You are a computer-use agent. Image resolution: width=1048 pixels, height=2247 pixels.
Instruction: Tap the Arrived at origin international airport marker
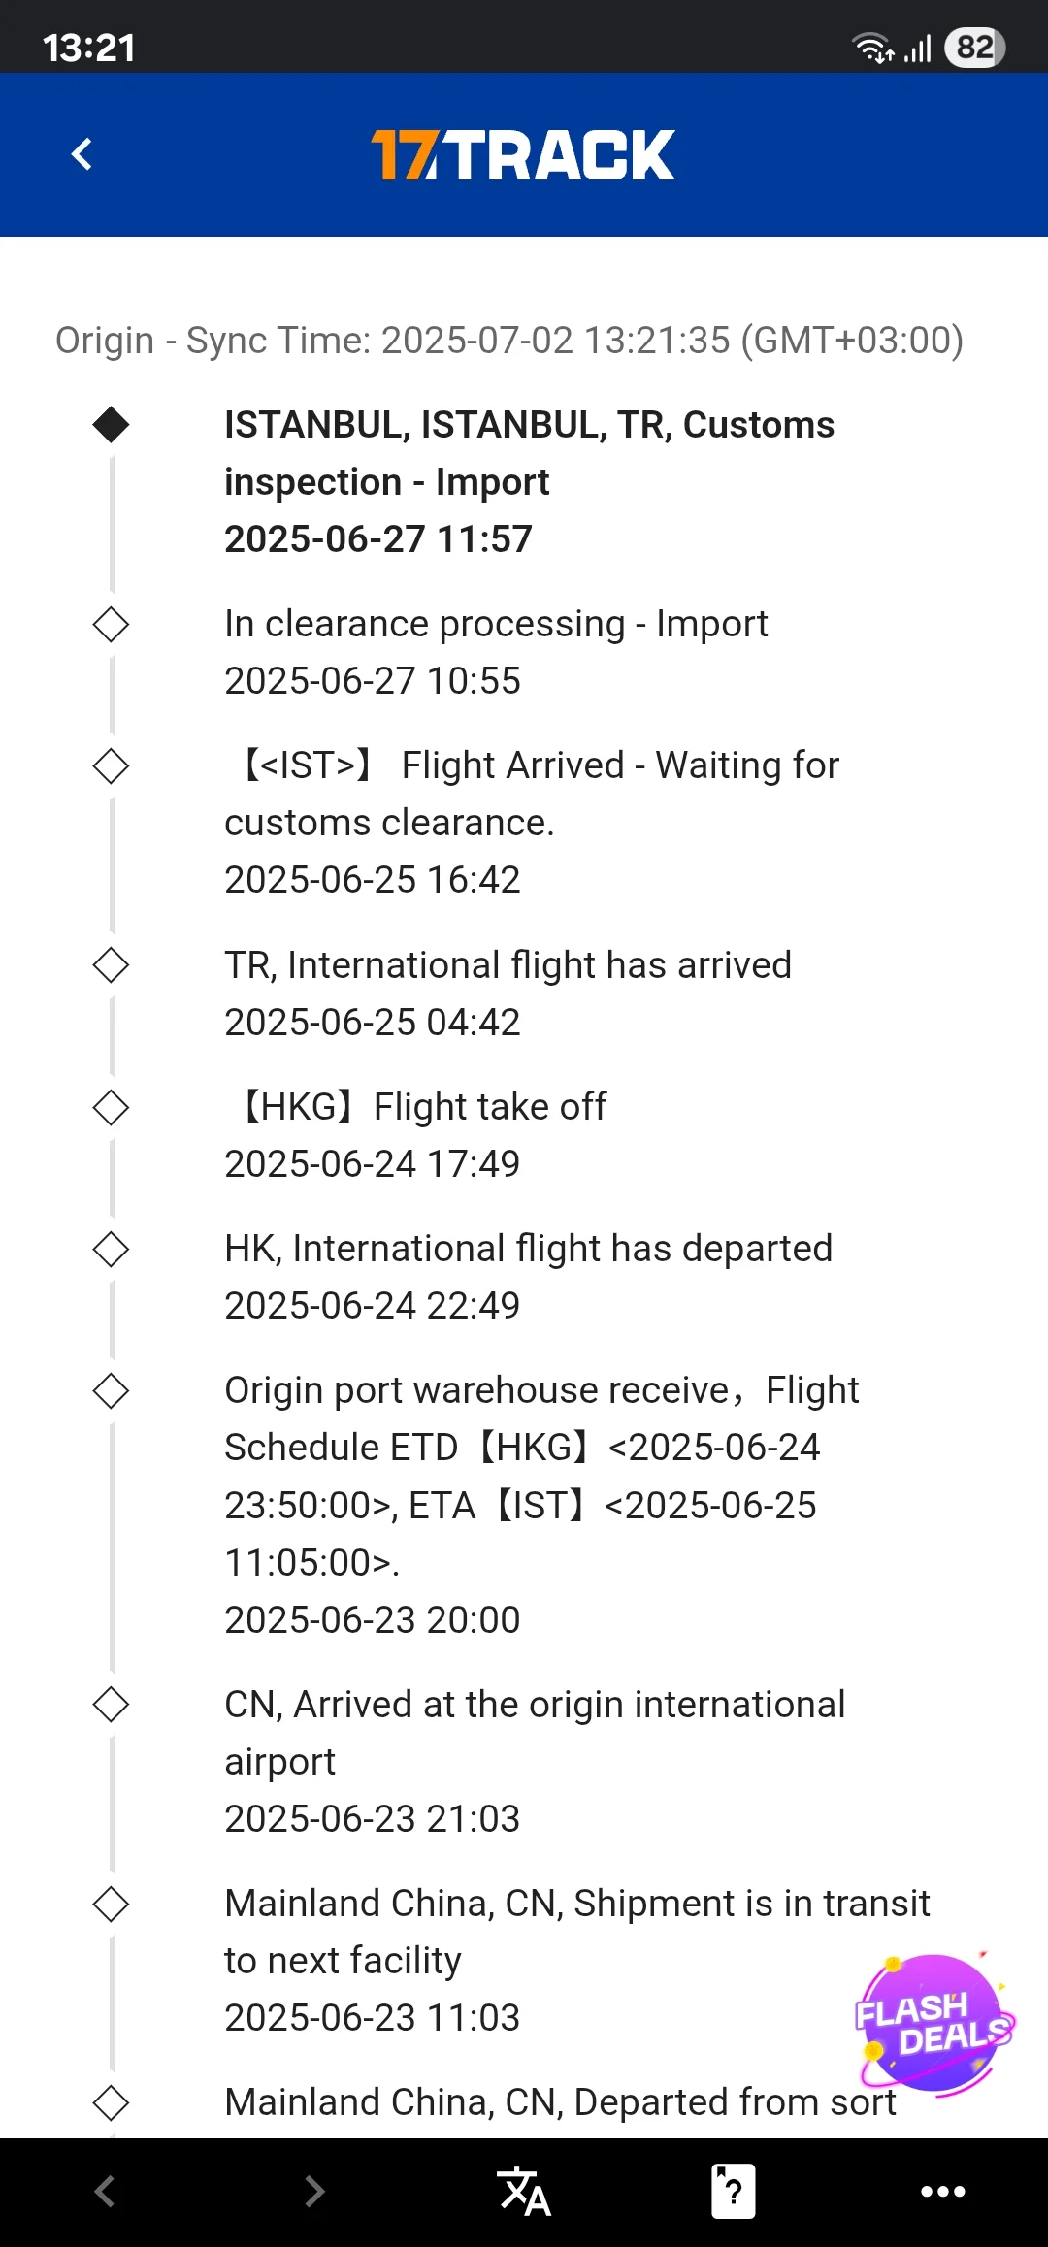coord(111,1705)
